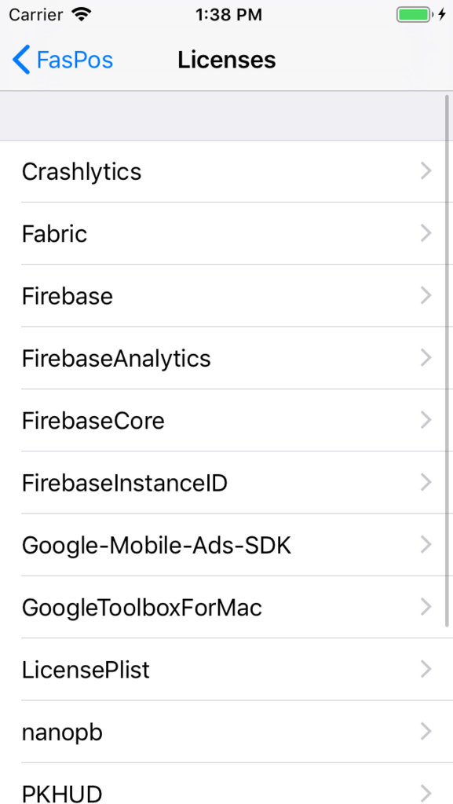
Task: Tap the chevron beside FirebaseAnalytics
Action: (x=426, y=358)
